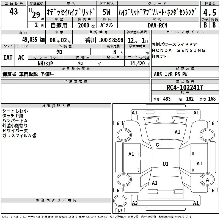Click the G mark on the windshield
This screenshot has height=220, width=220.
(x=157, y=145)
